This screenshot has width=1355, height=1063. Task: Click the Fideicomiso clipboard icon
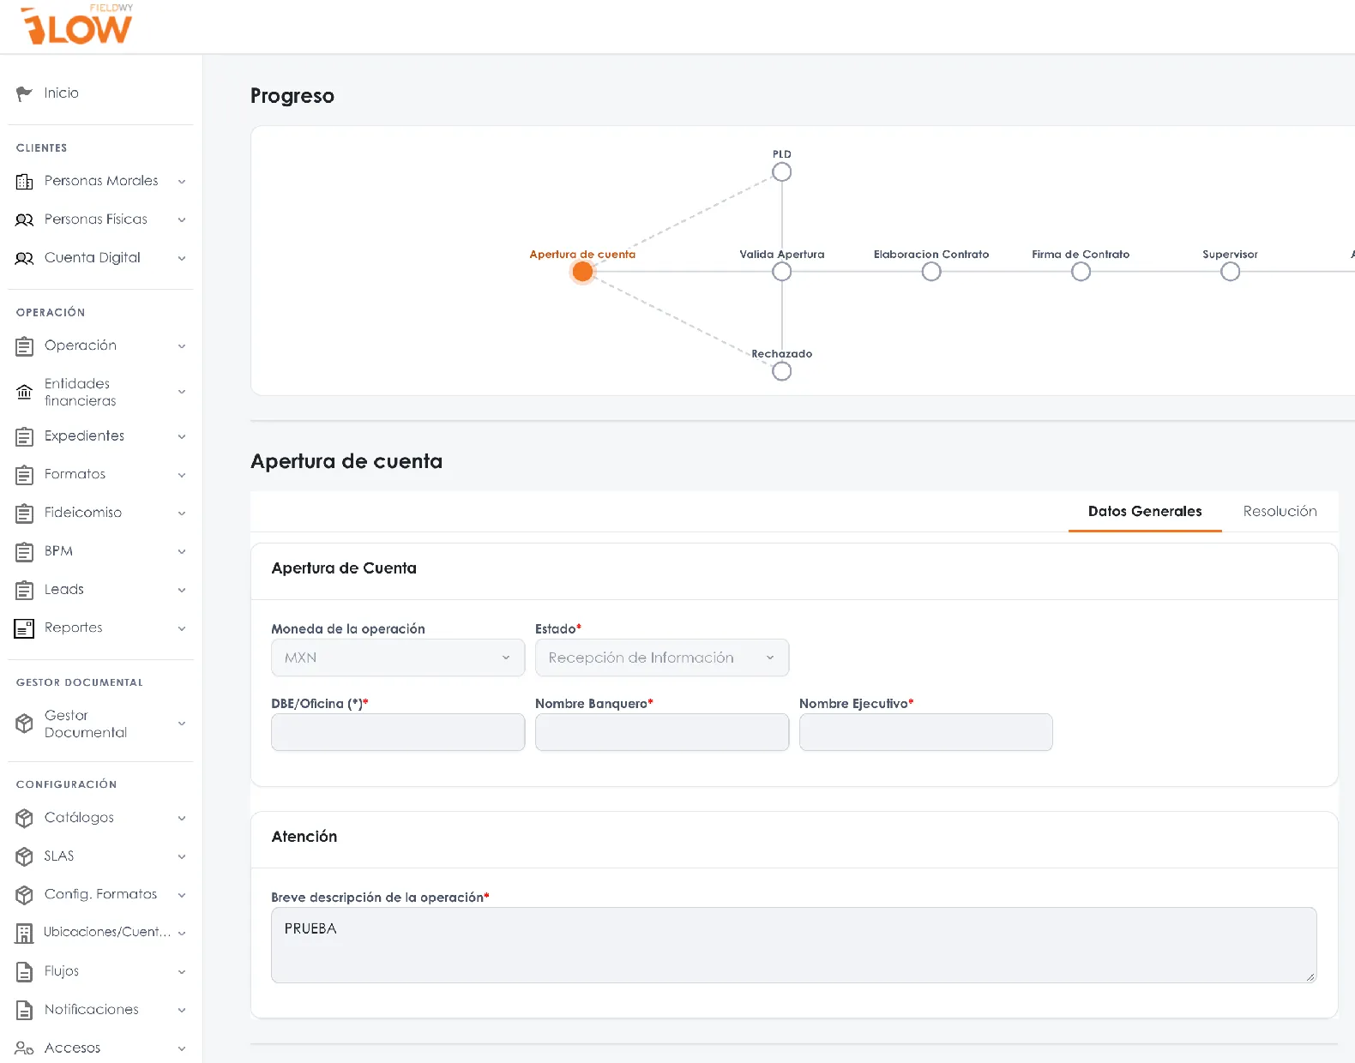pyautogui.click(x=24, y=513)
